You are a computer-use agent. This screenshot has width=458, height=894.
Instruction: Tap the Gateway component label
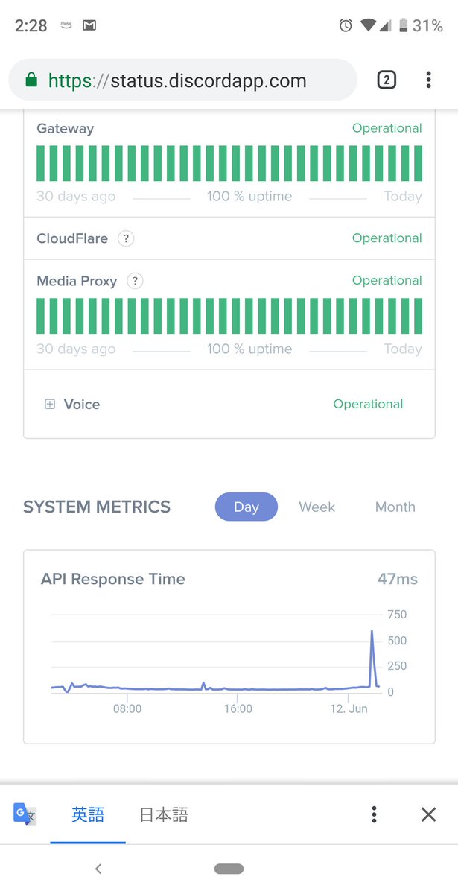point(66,129)
